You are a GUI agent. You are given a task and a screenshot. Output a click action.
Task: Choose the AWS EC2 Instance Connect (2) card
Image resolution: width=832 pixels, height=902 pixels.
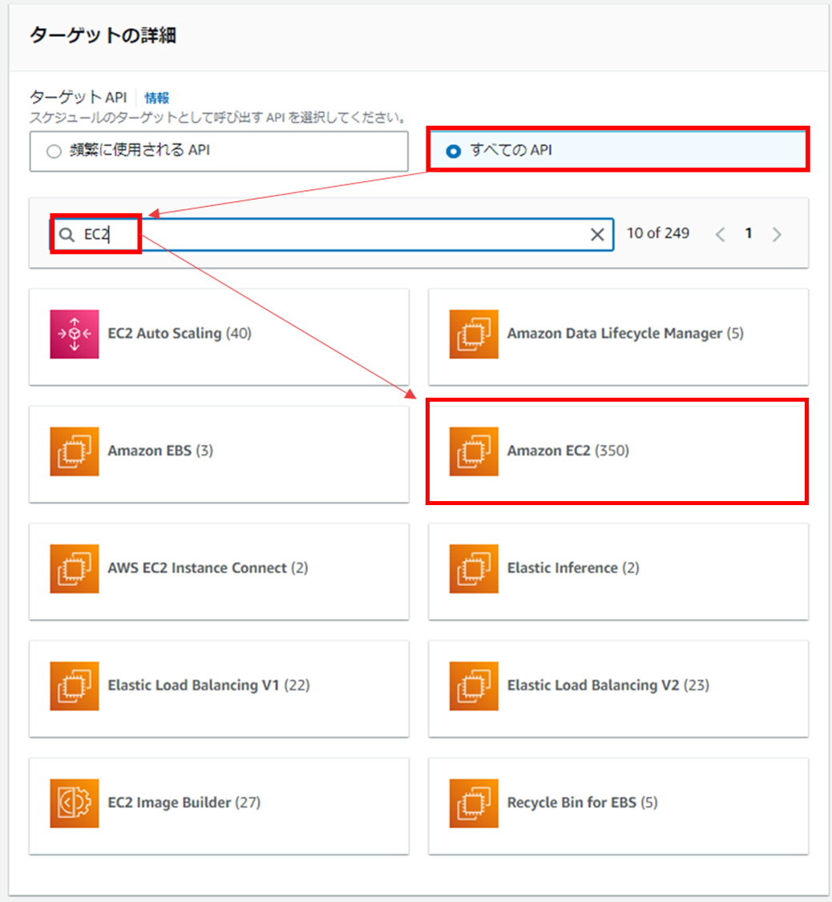click(x=219, y=572)
